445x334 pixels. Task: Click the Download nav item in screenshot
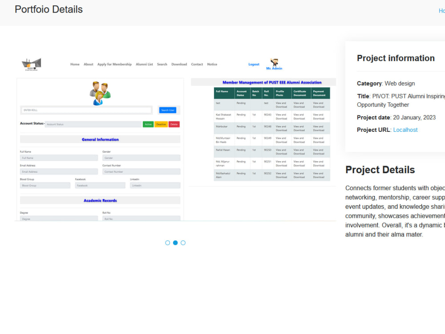coord(179,65)
